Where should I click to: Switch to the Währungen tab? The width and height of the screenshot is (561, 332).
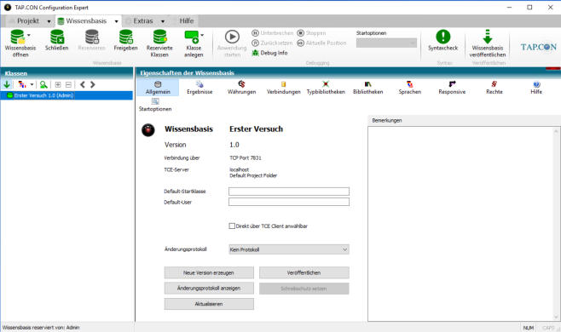[x=242, y=88]
